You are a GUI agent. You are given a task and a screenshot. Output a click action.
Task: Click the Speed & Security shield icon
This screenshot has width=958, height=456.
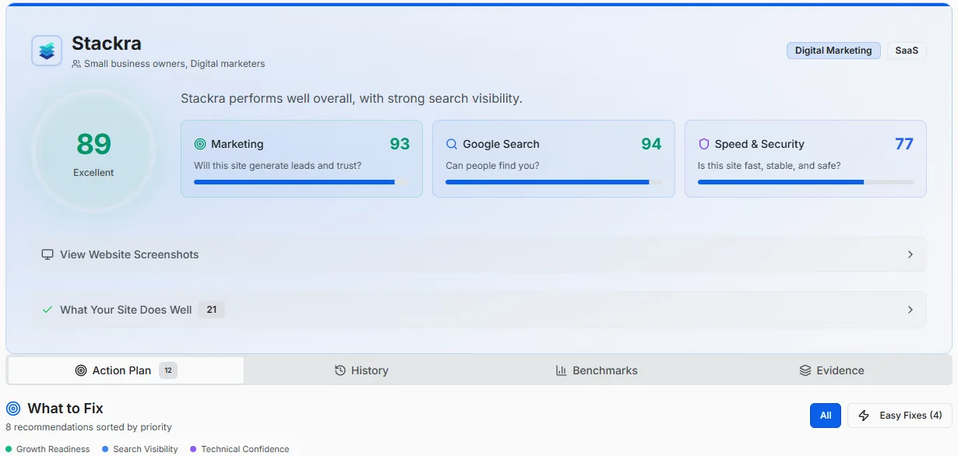704,144
